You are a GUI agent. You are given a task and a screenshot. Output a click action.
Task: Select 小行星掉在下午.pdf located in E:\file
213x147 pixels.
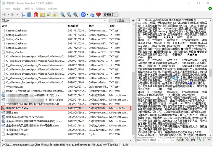(x=66, y=134)
